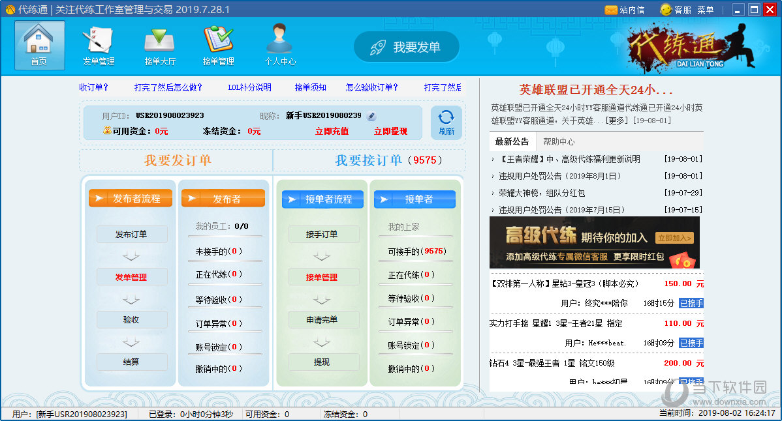Click the orange 发布者 header button
782x421 pixels.
pos(223,199)
